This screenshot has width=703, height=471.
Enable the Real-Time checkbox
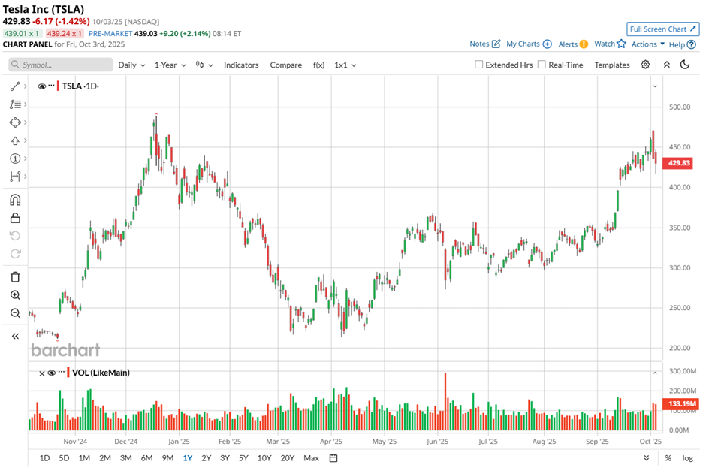tap(542, 65)
